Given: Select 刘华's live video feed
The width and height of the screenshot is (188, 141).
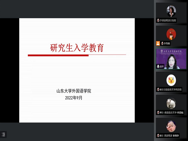Looking at the screenshot, I should pos(171,59).
